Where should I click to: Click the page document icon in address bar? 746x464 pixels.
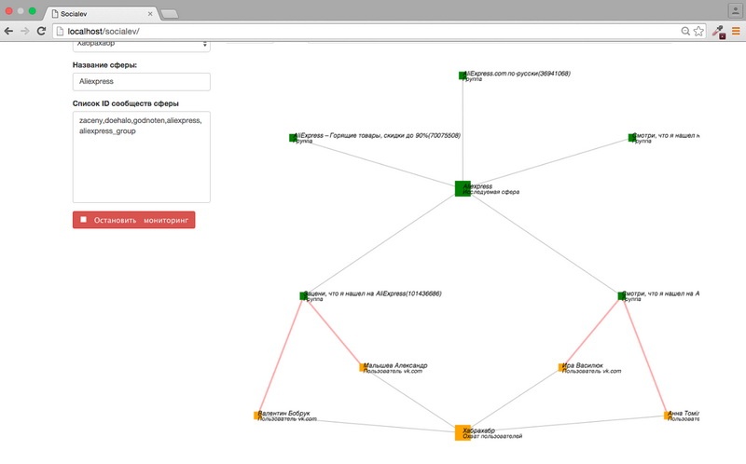[x=60, y=31]
